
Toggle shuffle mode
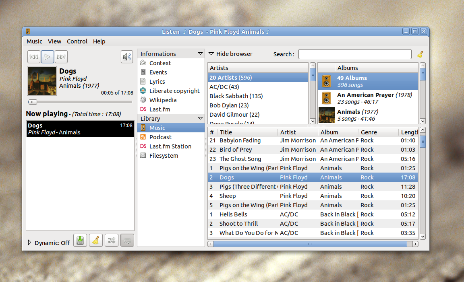(x=112, y=240)
